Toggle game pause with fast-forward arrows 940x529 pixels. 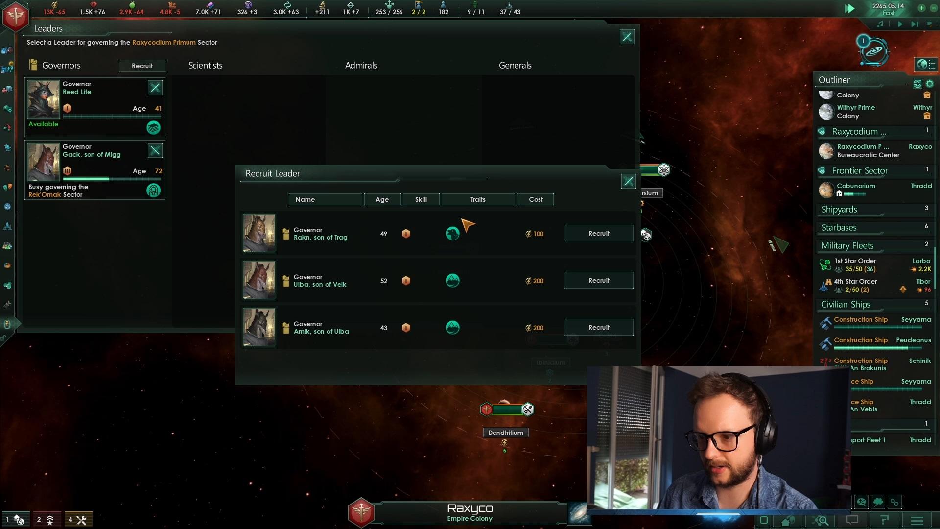(850, 8)
